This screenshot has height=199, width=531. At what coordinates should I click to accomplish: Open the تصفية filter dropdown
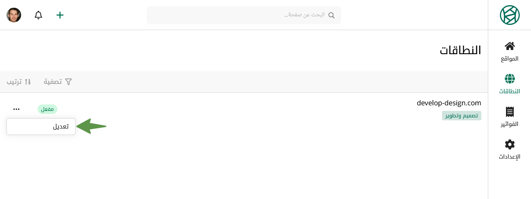tap(58, 82)
